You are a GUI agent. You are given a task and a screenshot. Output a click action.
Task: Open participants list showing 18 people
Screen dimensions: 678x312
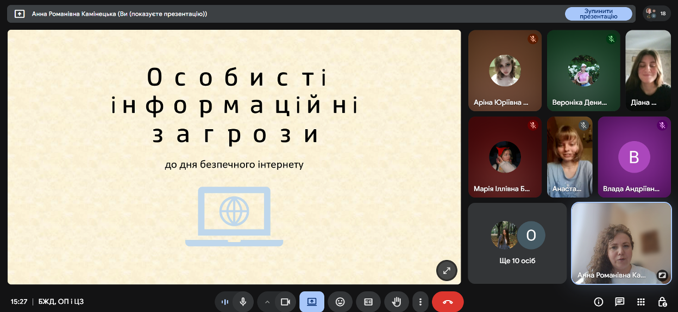[656, 14]
